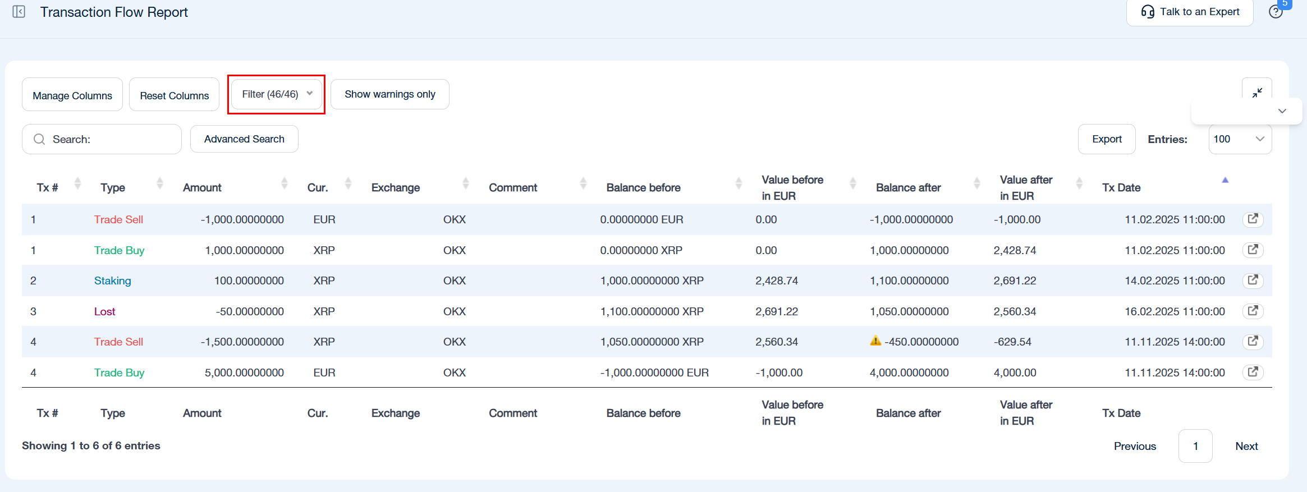Go to Next page
The image size is (1307, 492).
[x=1246, y=446]
